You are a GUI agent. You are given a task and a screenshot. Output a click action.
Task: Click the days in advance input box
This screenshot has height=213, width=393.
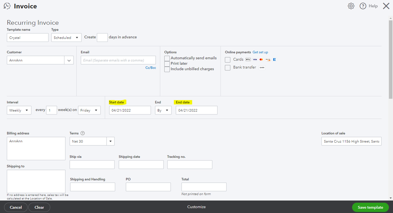102,38
